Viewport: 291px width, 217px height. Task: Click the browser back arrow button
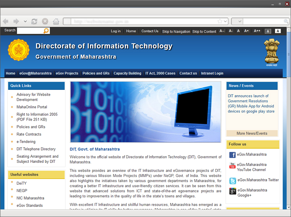tap(6, 21)
